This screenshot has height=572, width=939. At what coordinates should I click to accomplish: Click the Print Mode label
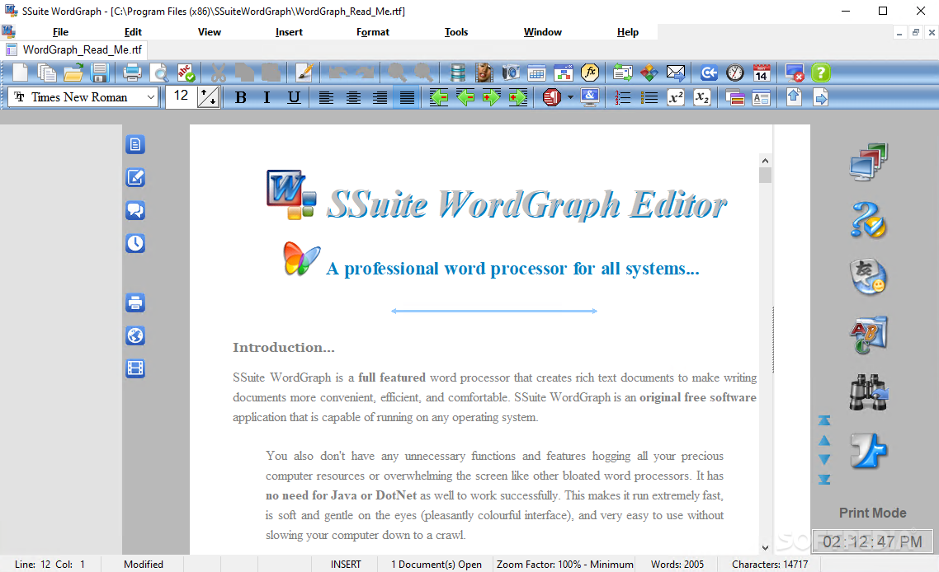click(872, 513)
